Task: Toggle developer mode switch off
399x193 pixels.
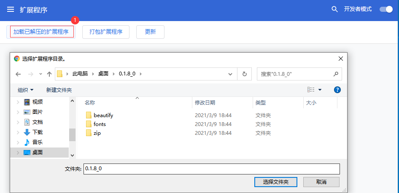Action: pos(386,9)
